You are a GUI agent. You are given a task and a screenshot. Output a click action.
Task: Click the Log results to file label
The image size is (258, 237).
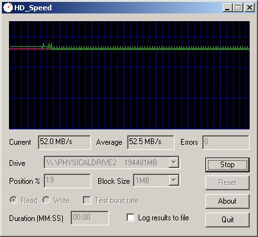tap(164, 218)
